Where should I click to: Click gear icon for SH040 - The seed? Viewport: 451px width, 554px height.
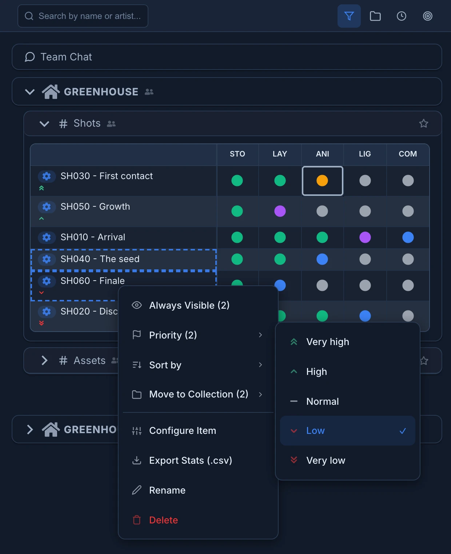47,259
